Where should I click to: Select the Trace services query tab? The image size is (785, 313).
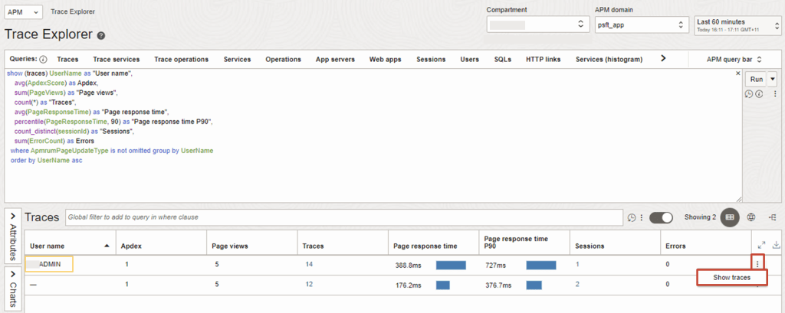point(116,59)
